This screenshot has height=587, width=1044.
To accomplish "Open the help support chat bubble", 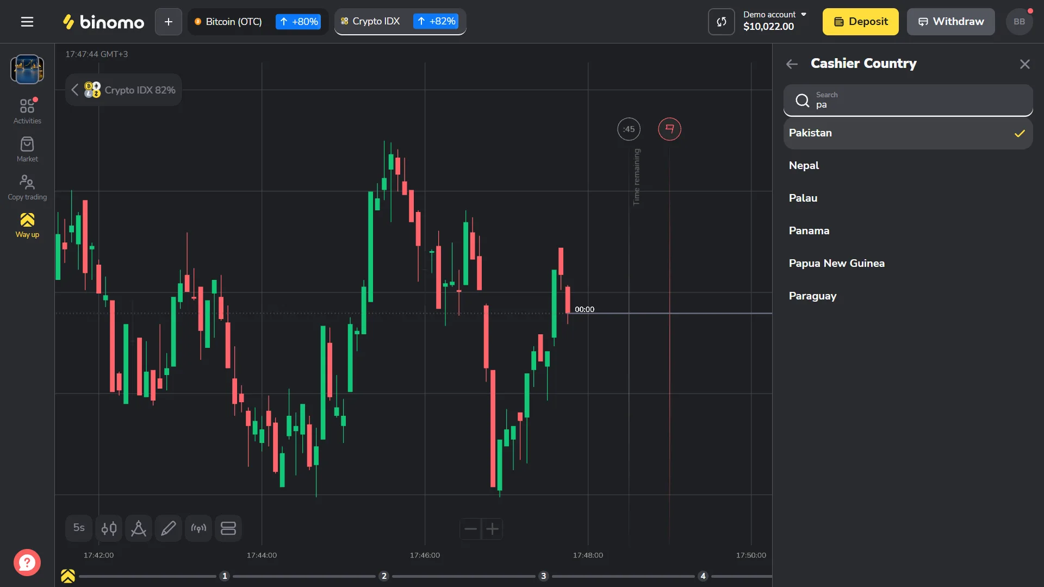I will 27,563.
